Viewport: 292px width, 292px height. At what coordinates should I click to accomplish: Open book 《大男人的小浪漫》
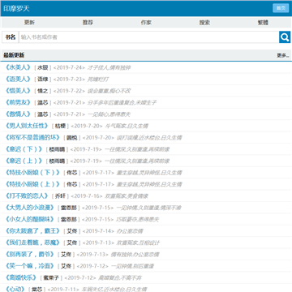tap(30, 208)
